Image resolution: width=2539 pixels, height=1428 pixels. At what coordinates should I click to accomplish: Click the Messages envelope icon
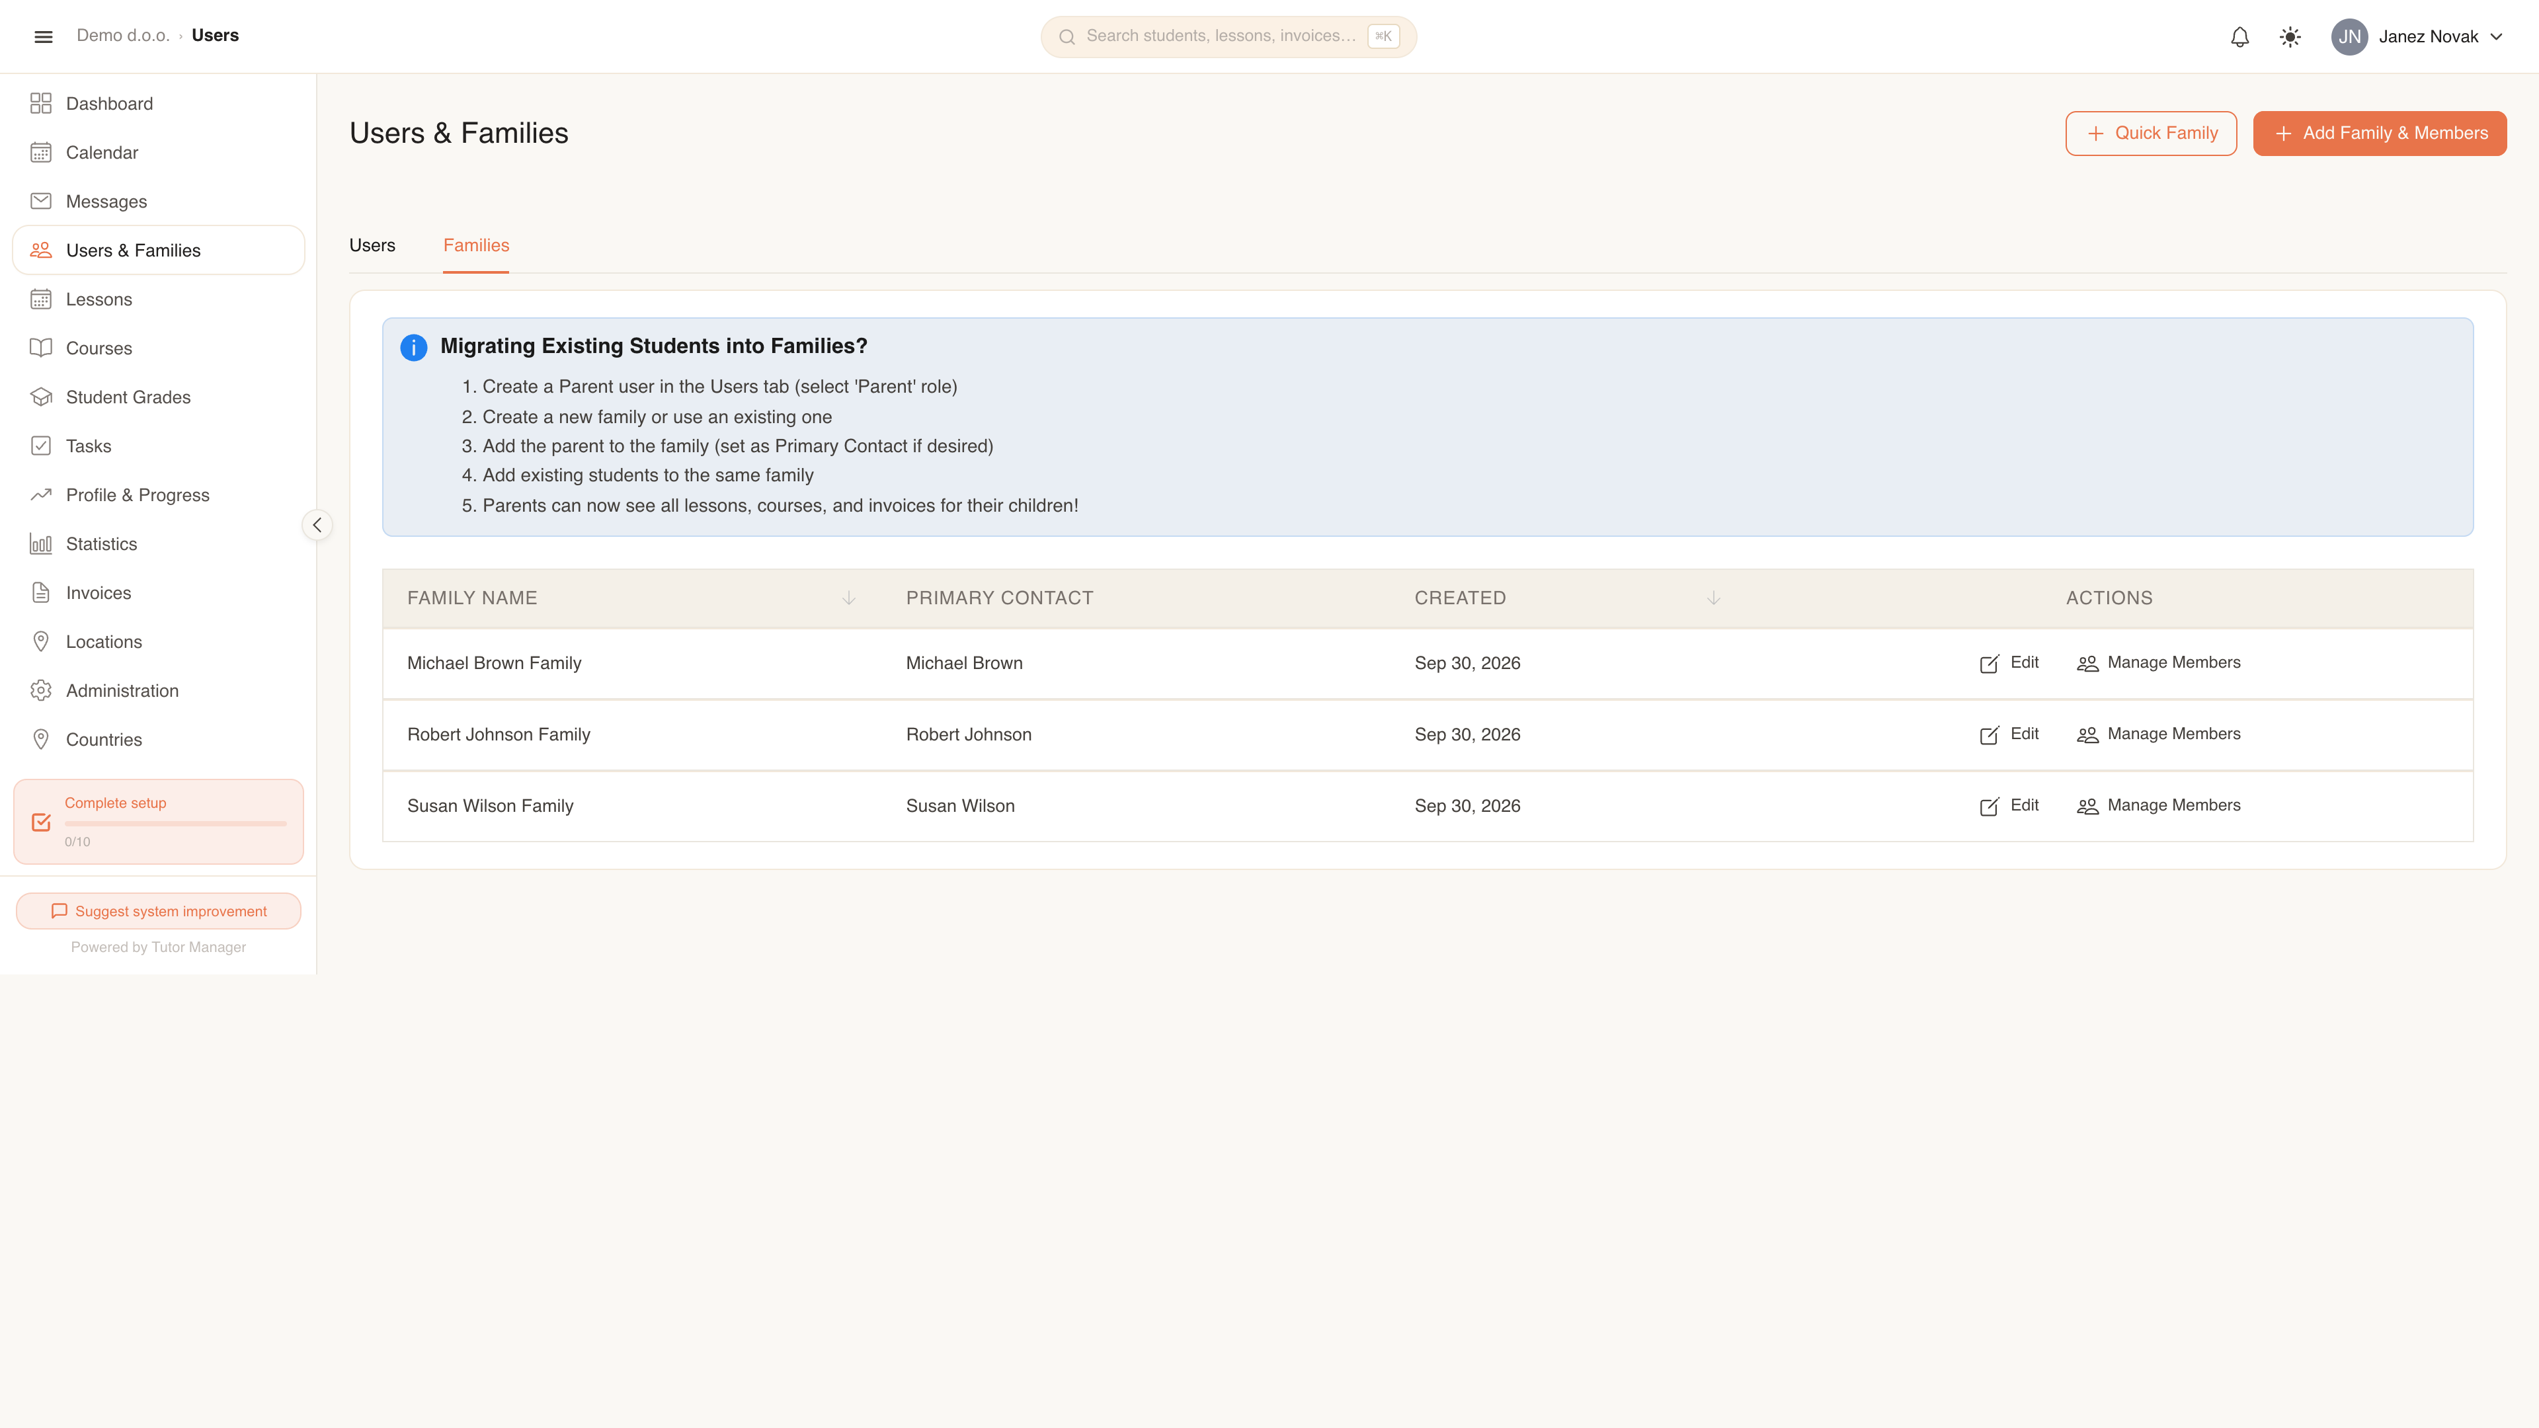[40, 201]
